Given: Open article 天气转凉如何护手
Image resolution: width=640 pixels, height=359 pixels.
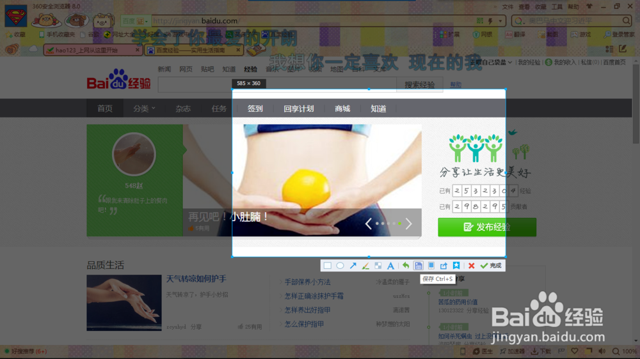Looking at the screenshot, I should click(x=196, y=279).
